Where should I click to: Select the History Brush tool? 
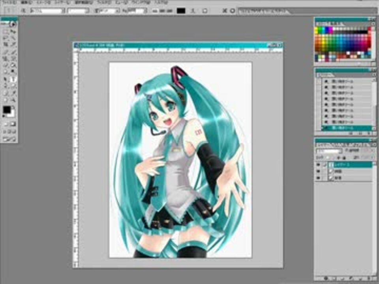click(x=13, y=58)
